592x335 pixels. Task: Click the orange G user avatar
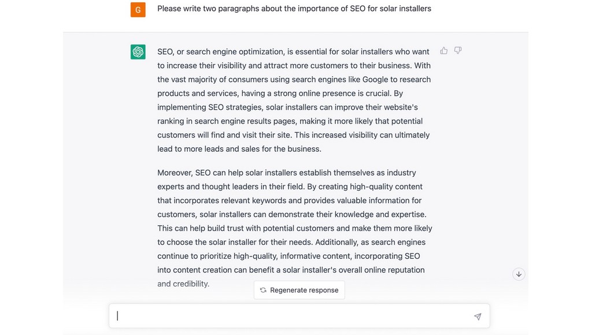(138, 10)
